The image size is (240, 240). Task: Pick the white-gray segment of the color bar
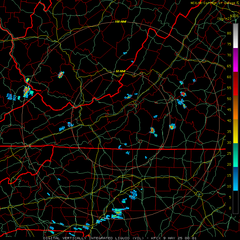(235, 36)
